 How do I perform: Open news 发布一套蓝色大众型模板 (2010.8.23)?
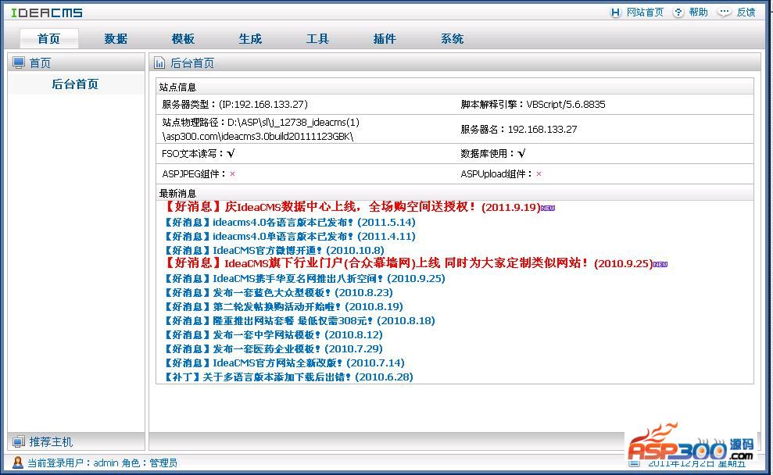[x=278, y=293]
